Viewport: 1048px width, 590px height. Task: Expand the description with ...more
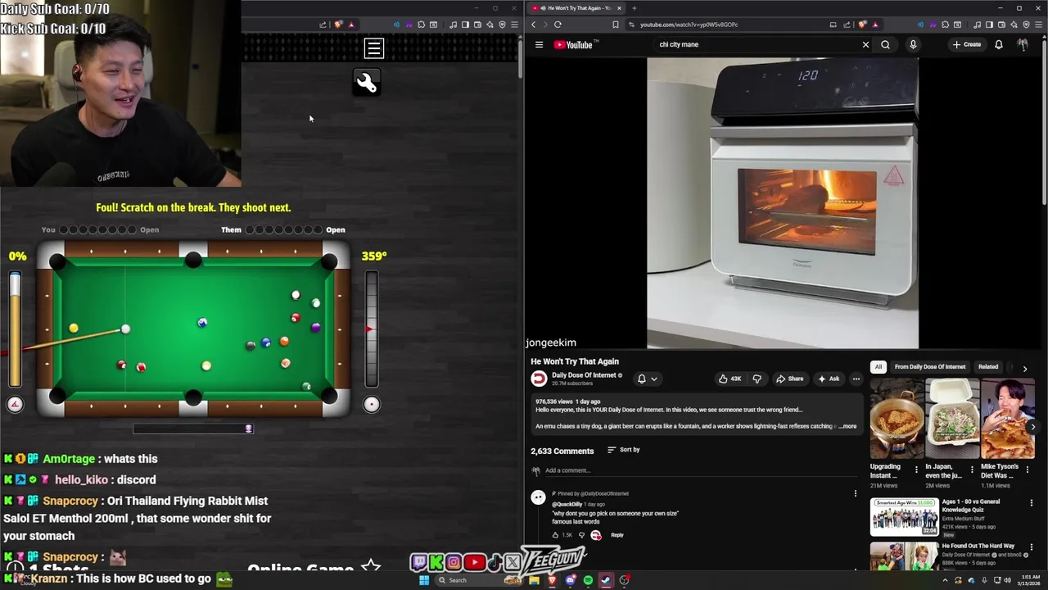coord(847,426)
